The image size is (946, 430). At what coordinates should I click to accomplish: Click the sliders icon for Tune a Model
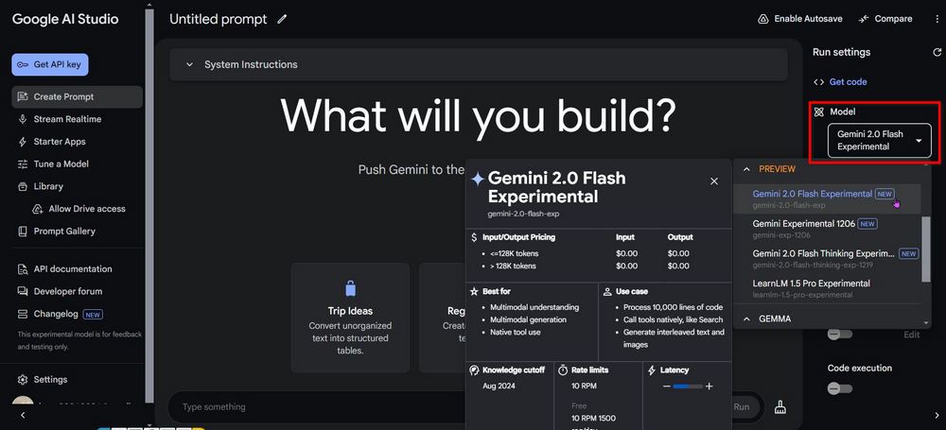[23, 164]
